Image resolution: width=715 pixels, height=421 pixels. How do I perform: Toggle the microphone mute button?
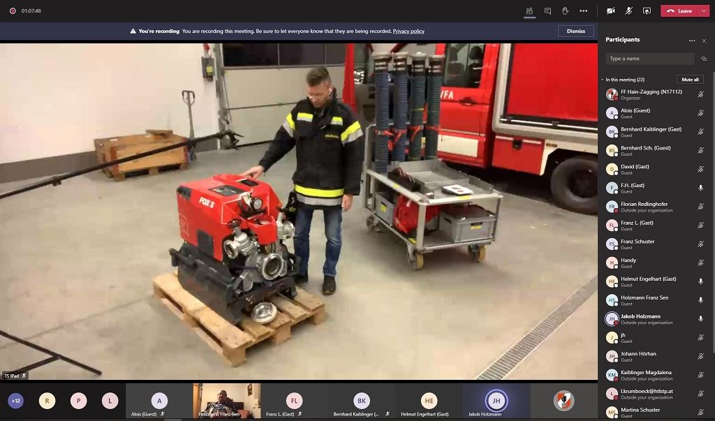[x=629, y=11]
